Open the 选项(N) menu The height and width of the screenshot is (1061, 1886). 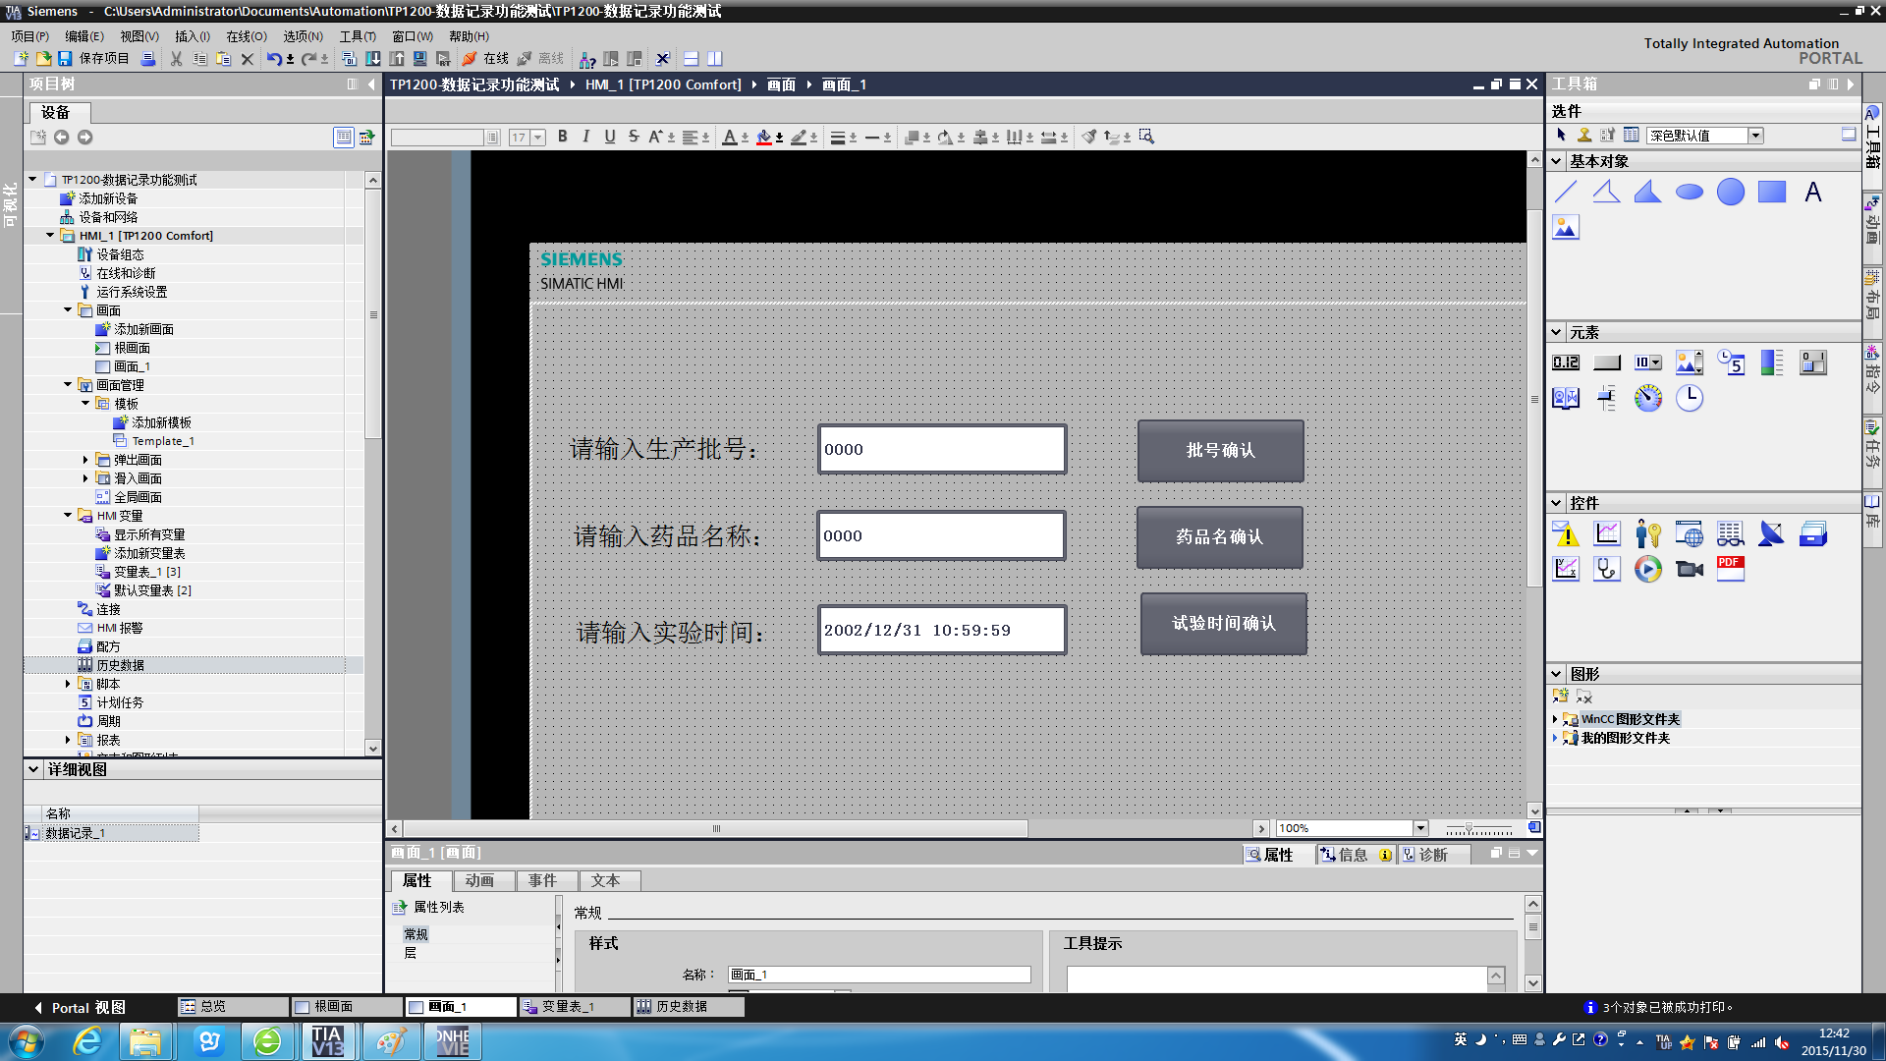click(x=303, y=36)
